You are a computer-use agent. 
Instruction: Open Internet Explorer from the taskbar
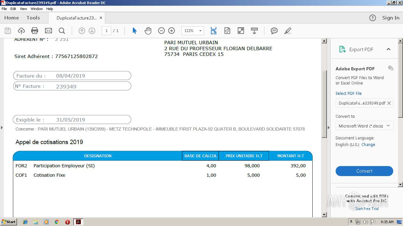(x=25, y=222)
